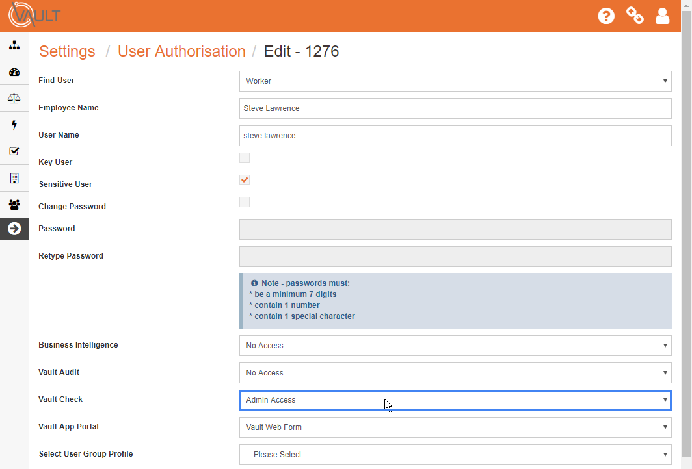
Task: Open the calculator sidebar icon
Action: pos(14,177)
